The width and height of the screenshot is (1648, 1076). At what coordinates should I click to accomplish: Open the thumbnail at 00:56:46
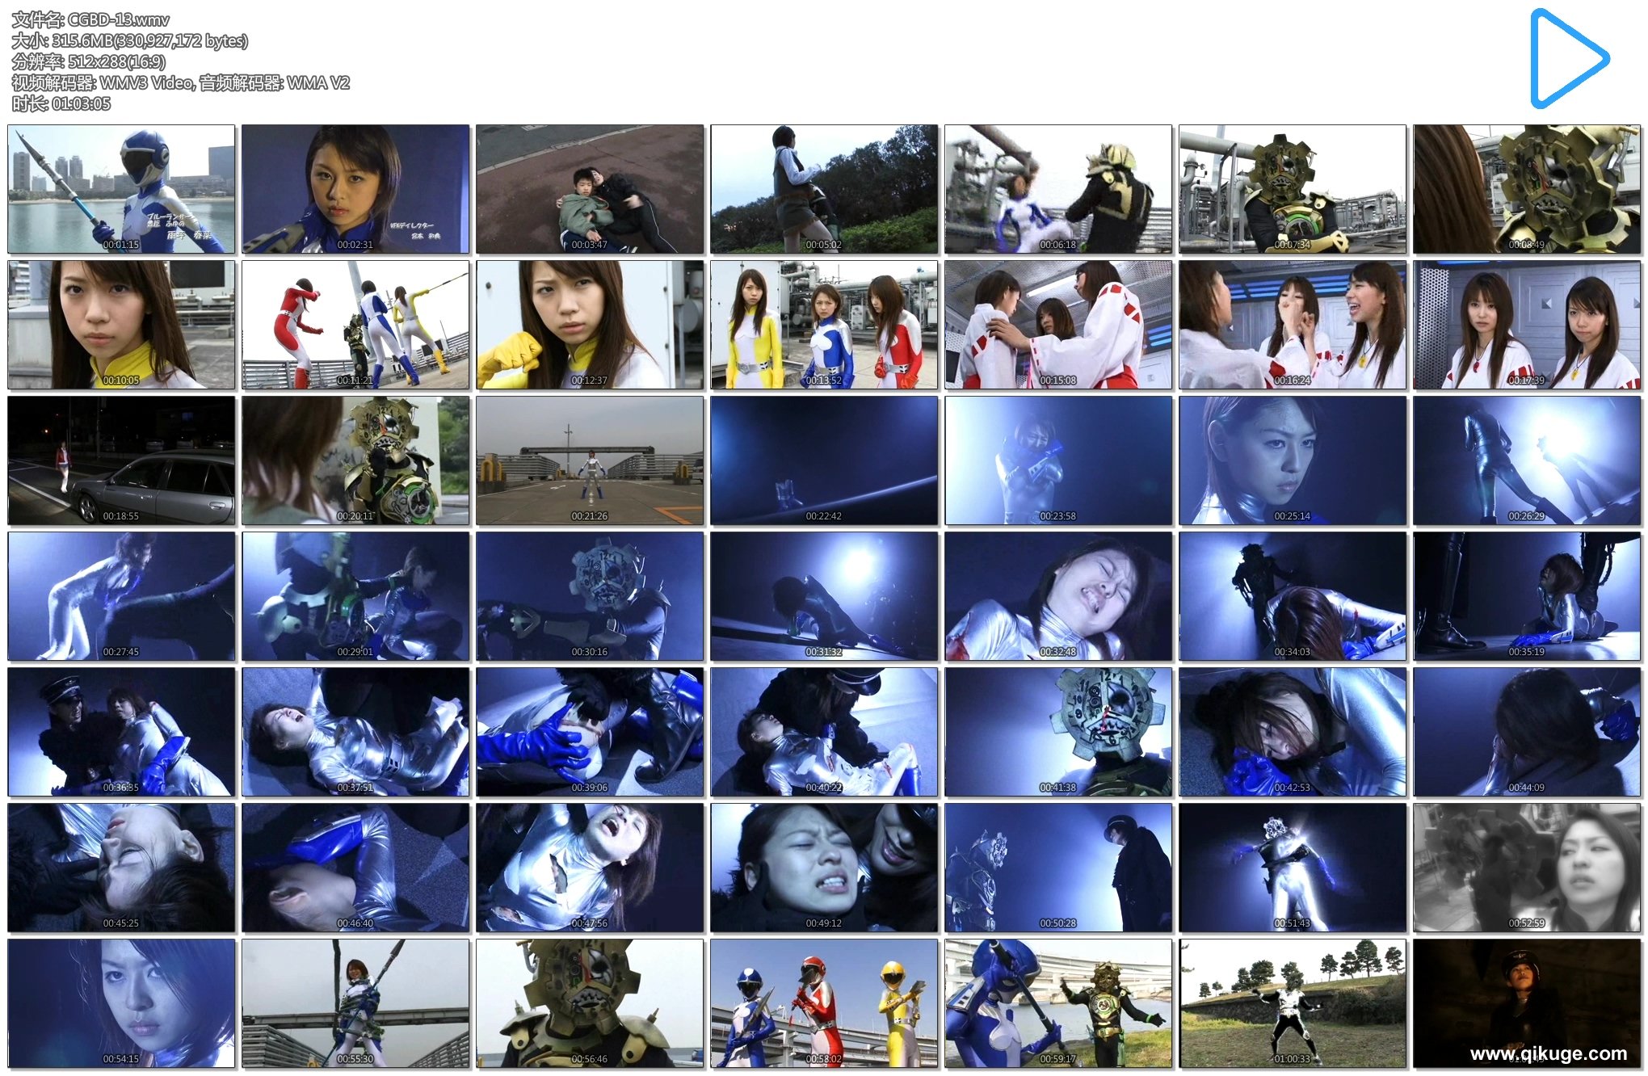(590, 1003)
